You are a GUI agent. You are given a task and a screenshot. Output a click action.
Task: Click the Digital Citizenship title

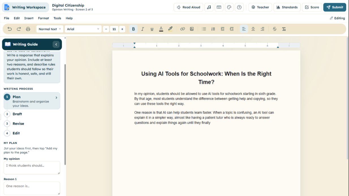68,5
